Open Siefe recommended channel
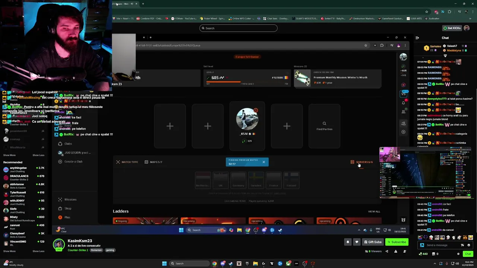477x268 pixels. click(x=23, y=210)
